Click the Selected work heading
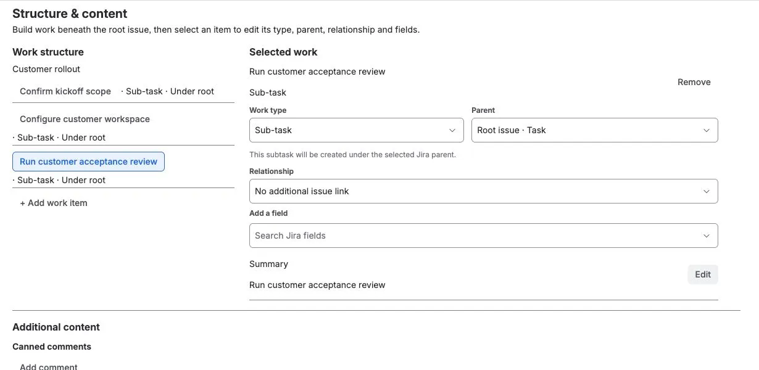This screenshot has width=759, height=370. (x=283, y=52)
